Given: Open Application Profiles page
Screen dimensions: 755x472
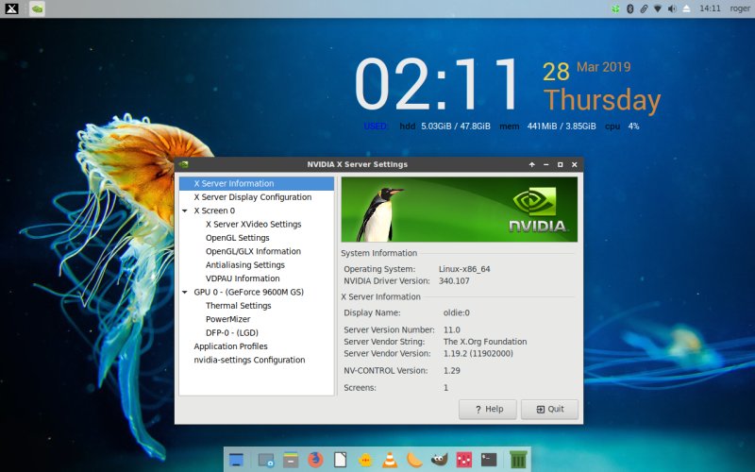Looking at the screenshot, I should click(x=230, y=346).
